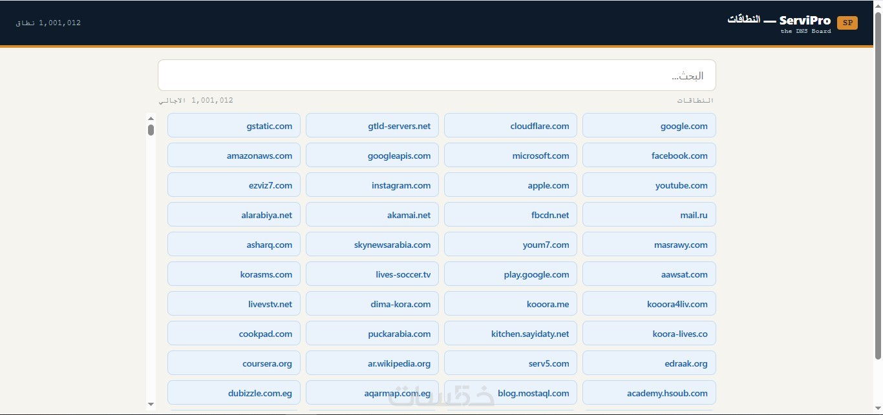883x415 pixels.
Task: Open the skynewsarabia.com domain entry
Action: point(372,245)
